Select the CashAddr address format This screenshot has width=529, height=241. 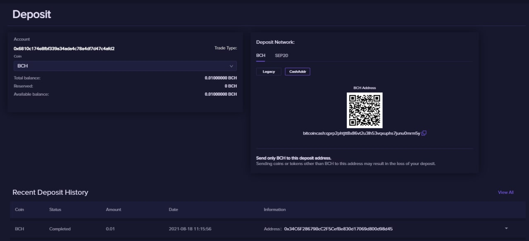pos(298,71)
